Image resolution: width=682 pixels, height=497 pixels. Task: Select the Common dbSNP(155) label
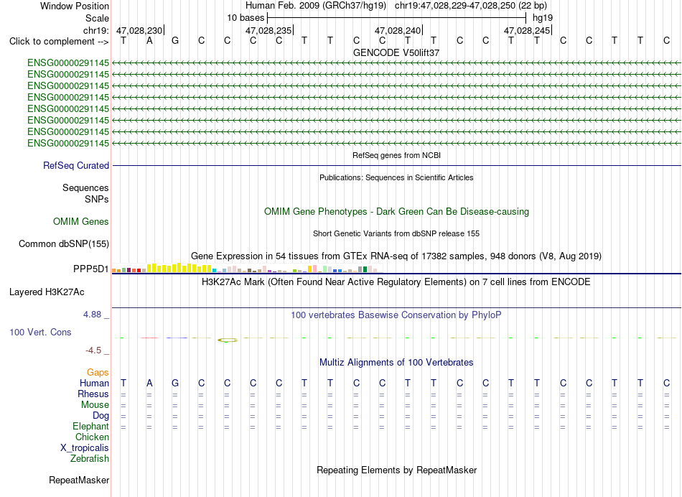[63, 243]
